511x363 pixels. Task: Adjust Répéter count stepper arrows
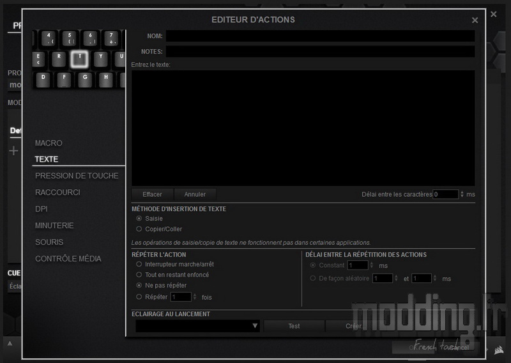tap(195, 297)
